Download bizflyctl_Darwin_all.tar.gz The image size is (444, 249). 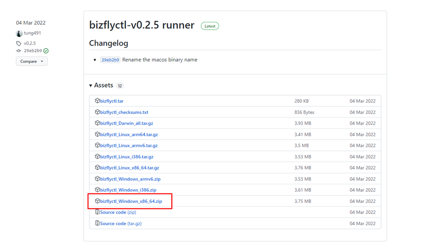[x=127, y=123]
